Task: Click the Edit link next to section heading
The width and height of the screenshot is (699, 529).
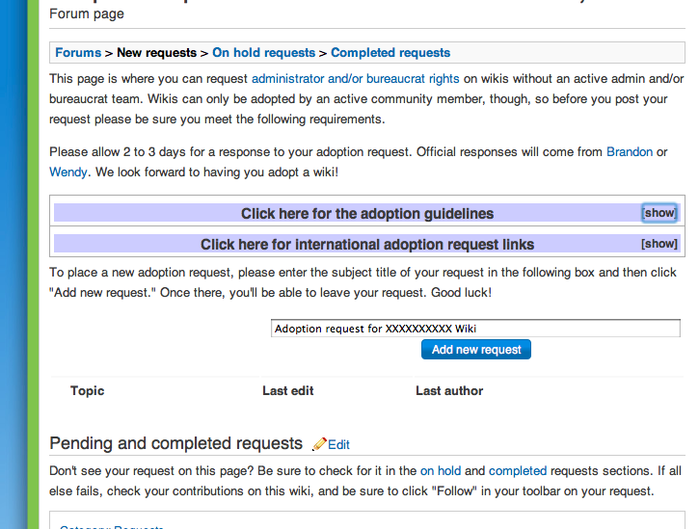Action: click(338, 444)
